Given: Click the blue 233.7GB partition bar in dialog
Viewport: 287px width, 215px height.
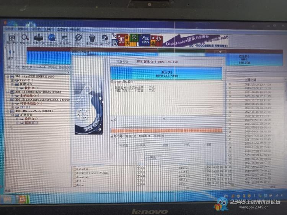Looking at the screenshot, I should point(166,73).
